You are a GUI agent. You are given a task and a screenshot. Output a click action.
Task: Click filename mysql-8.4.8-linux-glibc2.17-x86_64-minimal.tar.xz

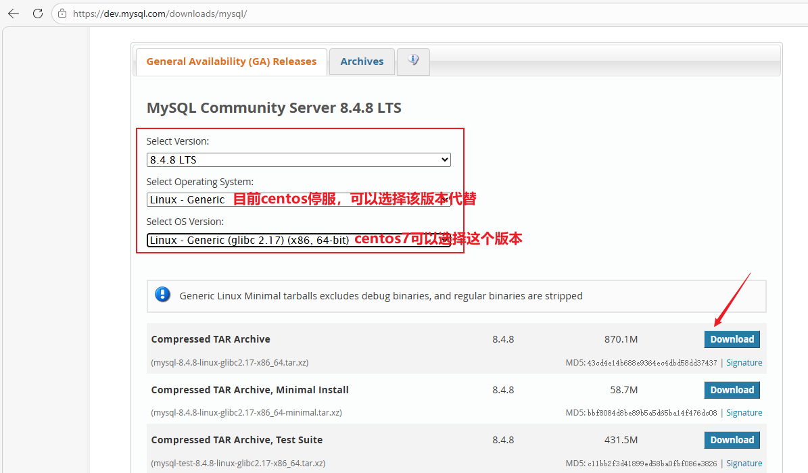[246, 413]
